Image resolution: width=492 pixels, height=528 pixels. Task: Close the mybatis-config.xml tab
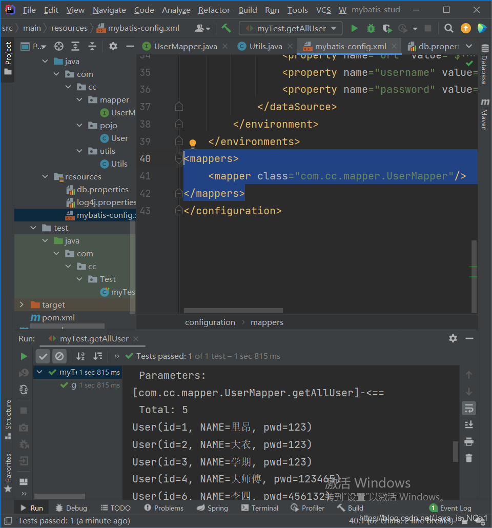pos(394,46)
